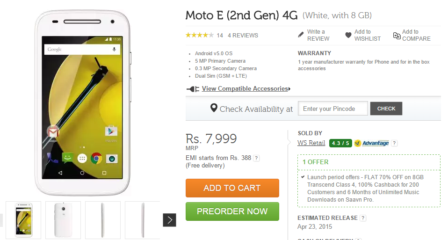448x240 pixels.
Task: Click the help icon next to Advantage
Action: point(394,143)
